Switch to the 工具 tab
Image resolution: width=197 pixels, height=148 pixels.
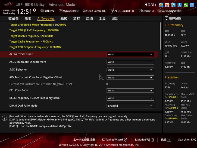pyautogui.click(x=102, y=18)
